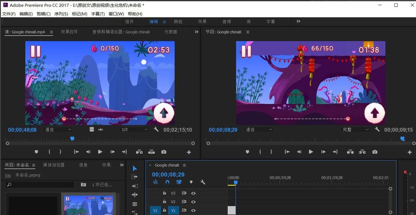
Task: Toggle V3 sync lock
Action: [x=184, y=193]
